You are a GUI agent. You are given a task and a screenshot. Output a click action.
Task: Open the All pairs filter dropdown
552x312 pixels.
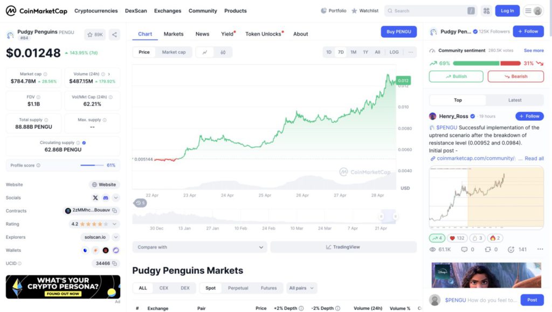[302, 288]
